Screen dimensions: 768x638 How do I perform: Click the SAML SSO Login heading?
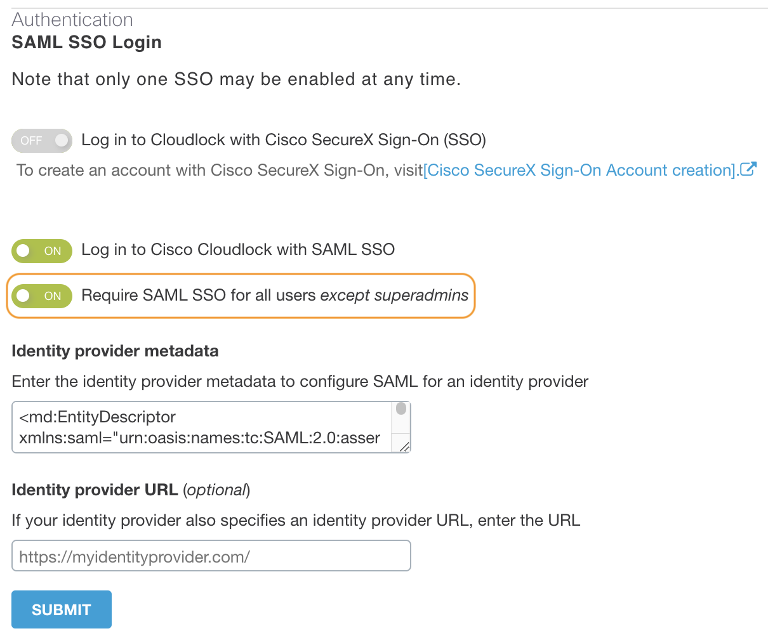(x=86, y=42)
